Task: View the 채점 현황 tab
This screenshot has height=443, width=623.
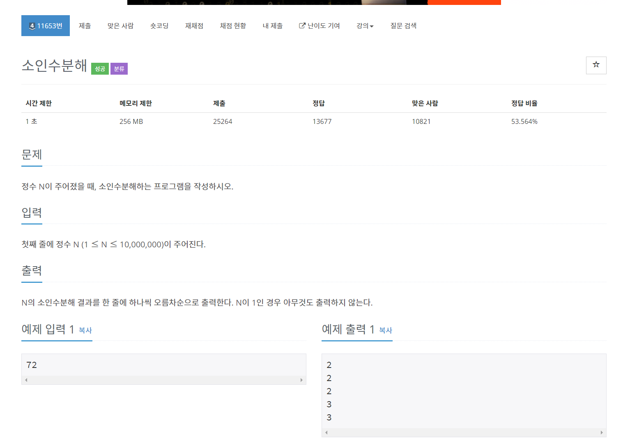Action: pyautogui.click(x=233, y=26)
